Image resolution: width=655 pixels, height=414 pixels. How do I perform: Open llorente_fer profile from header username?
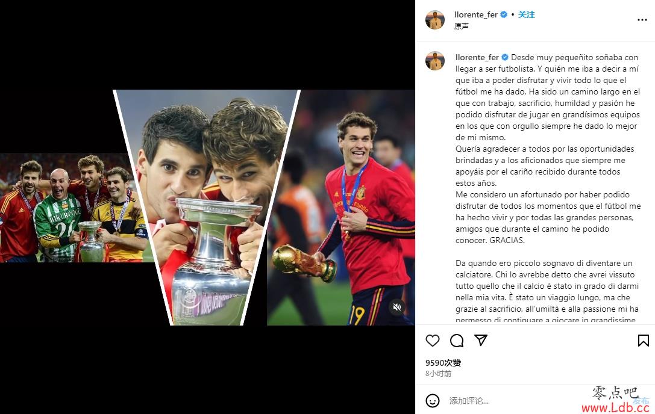tap(476, 14)
